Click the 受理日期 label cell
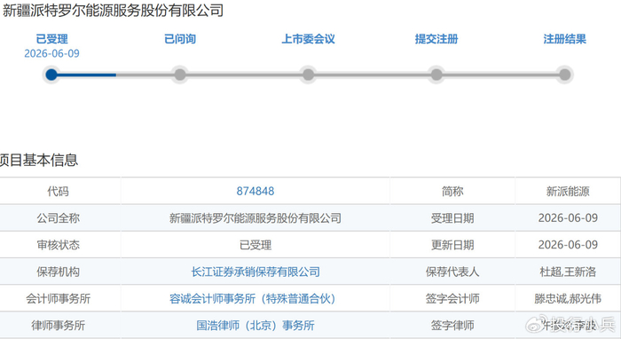This screenshot has height=339, width=621. pos(452,218)
